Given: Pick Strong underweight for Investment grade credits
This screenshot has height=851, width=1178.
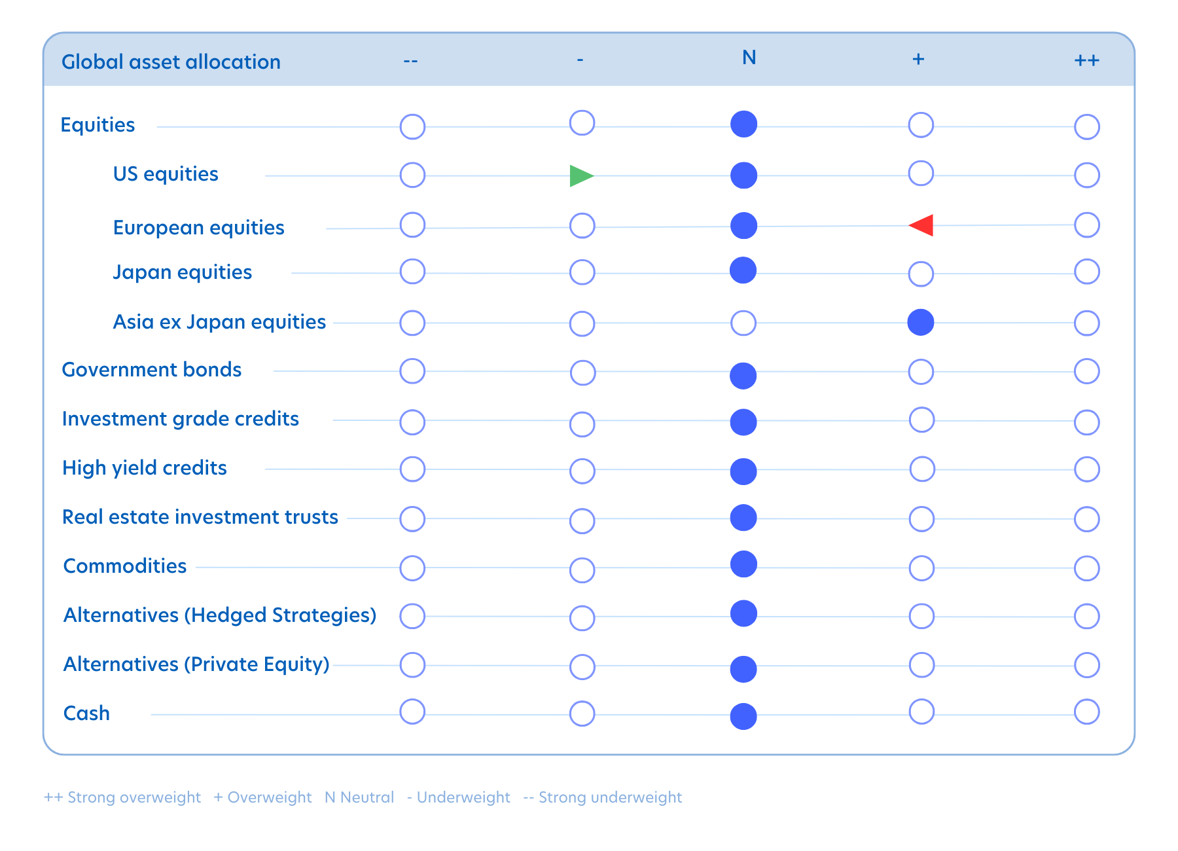Looking at the screenshot, I should (x=412, y=422).
